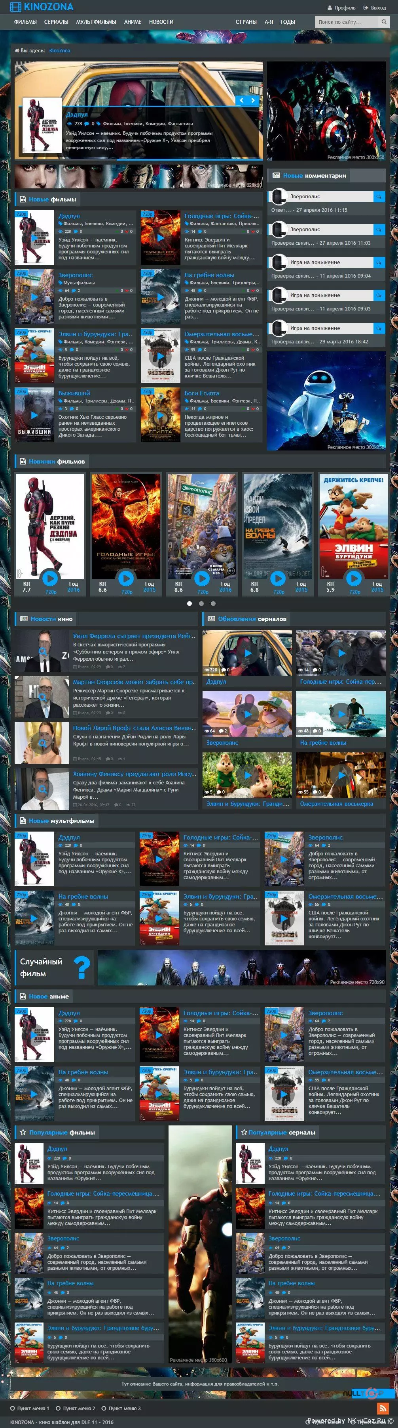This screenshot has width=398, height=1428.
Task: Open На гребне волны thumbnail in Обновления сериалов
Action: coord(341,714)
